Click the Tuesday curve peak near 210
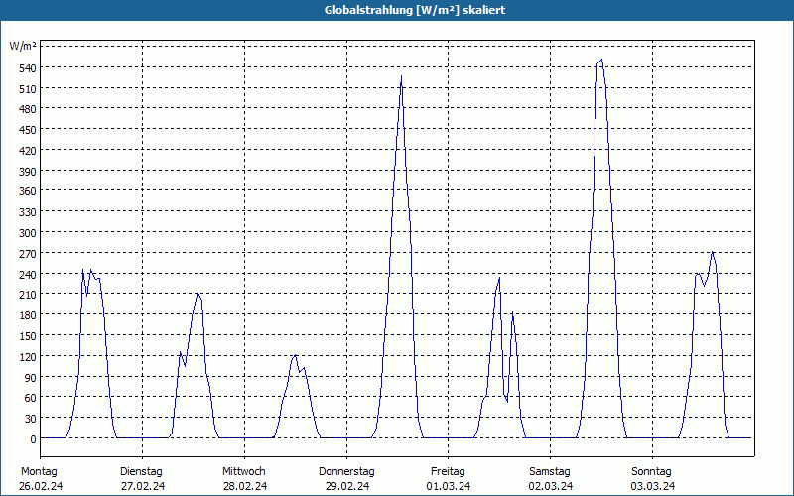 click(198, 293)
